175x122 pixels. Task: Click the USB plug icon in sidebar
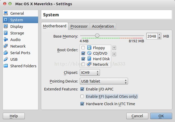(6, 59)
